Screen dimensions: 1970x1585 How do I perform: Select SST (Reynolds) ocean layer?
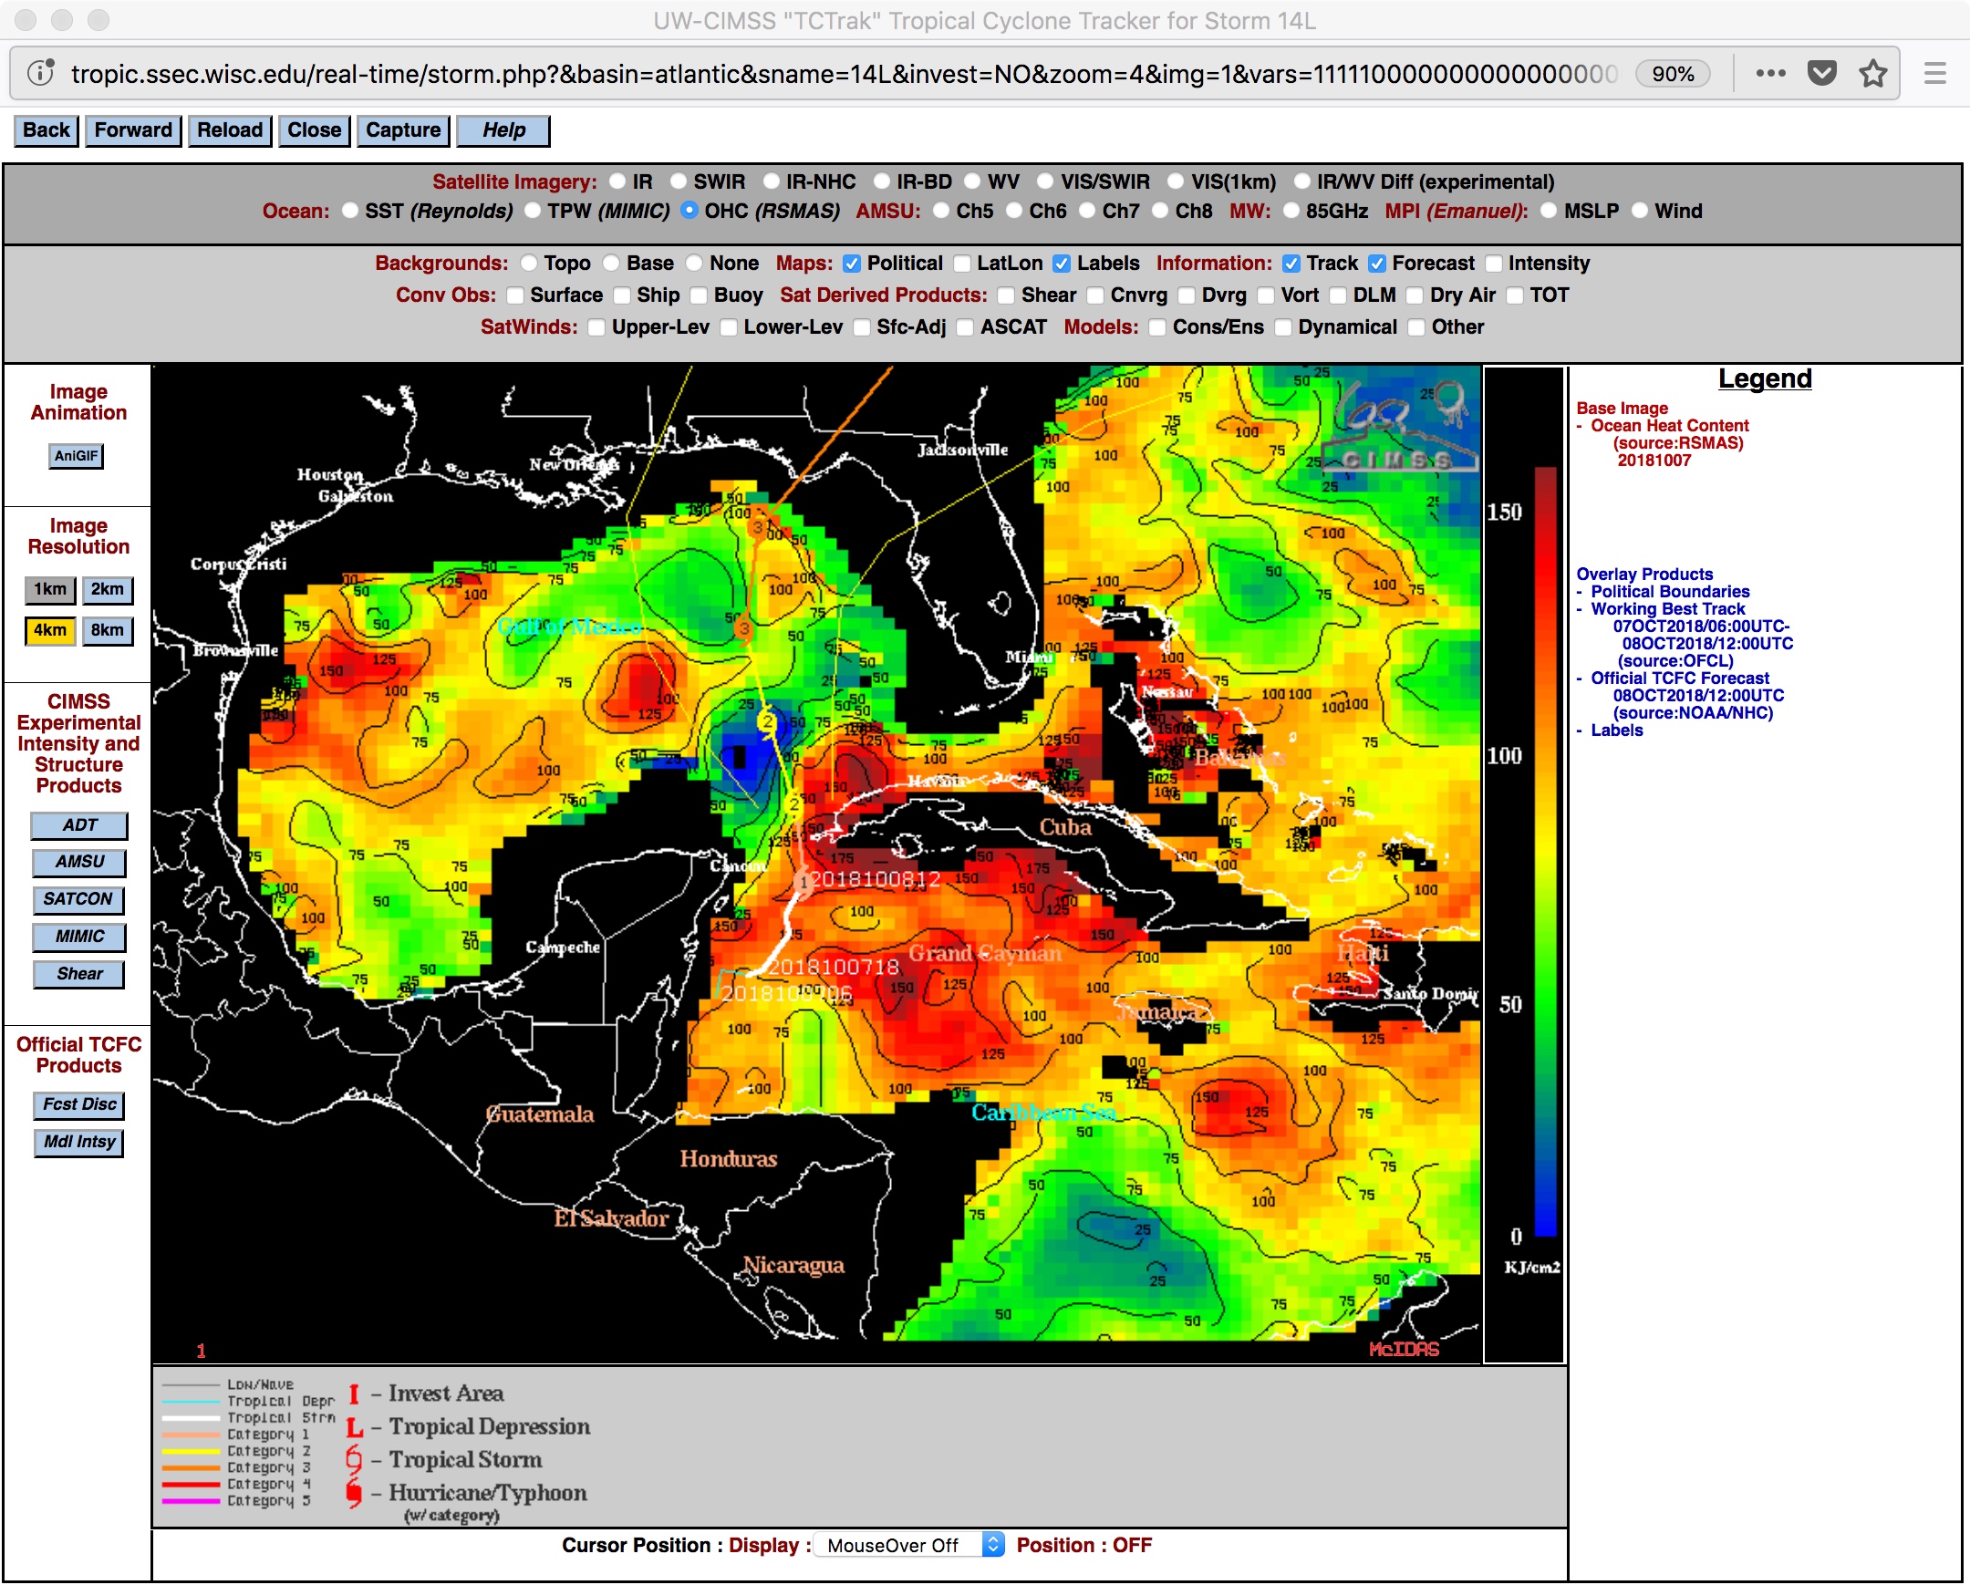(x=350, y=211)
